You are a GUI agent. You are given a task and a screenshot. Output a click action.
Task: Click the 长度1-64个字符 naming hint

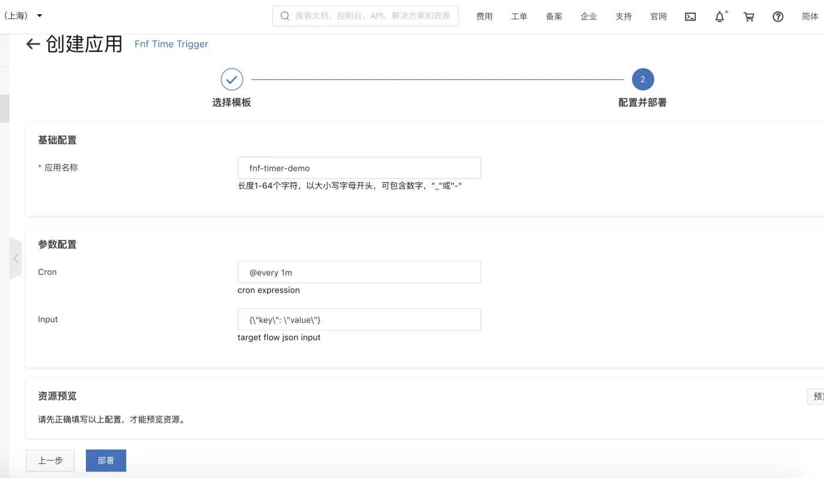click(350, 186)
